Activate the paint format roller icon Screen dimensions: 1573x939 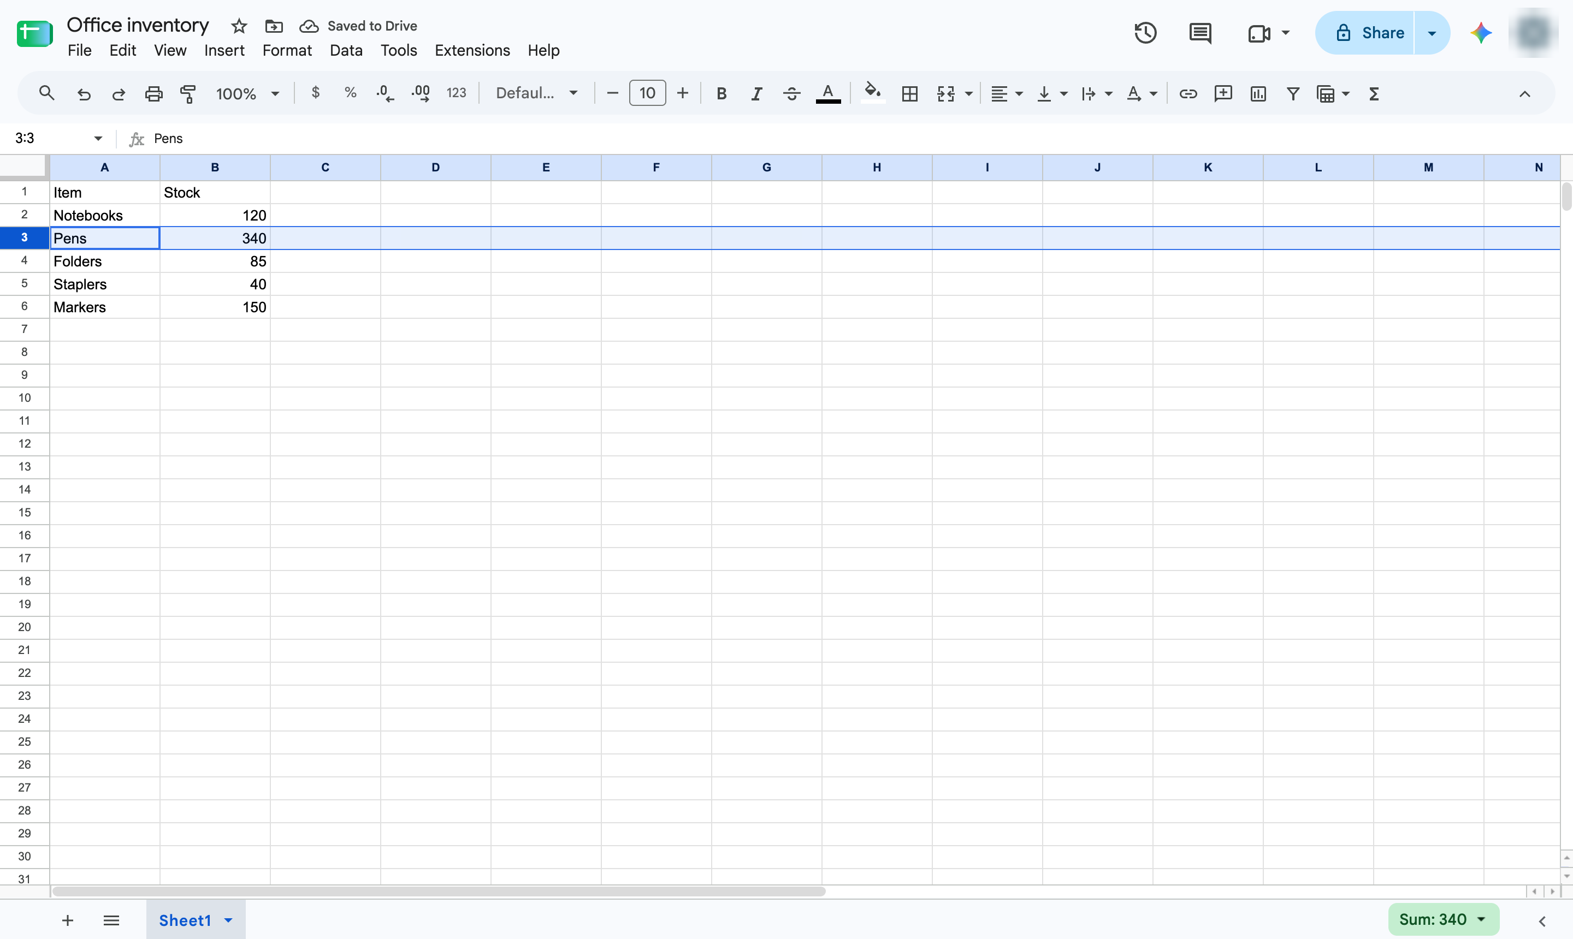[188, 94]
